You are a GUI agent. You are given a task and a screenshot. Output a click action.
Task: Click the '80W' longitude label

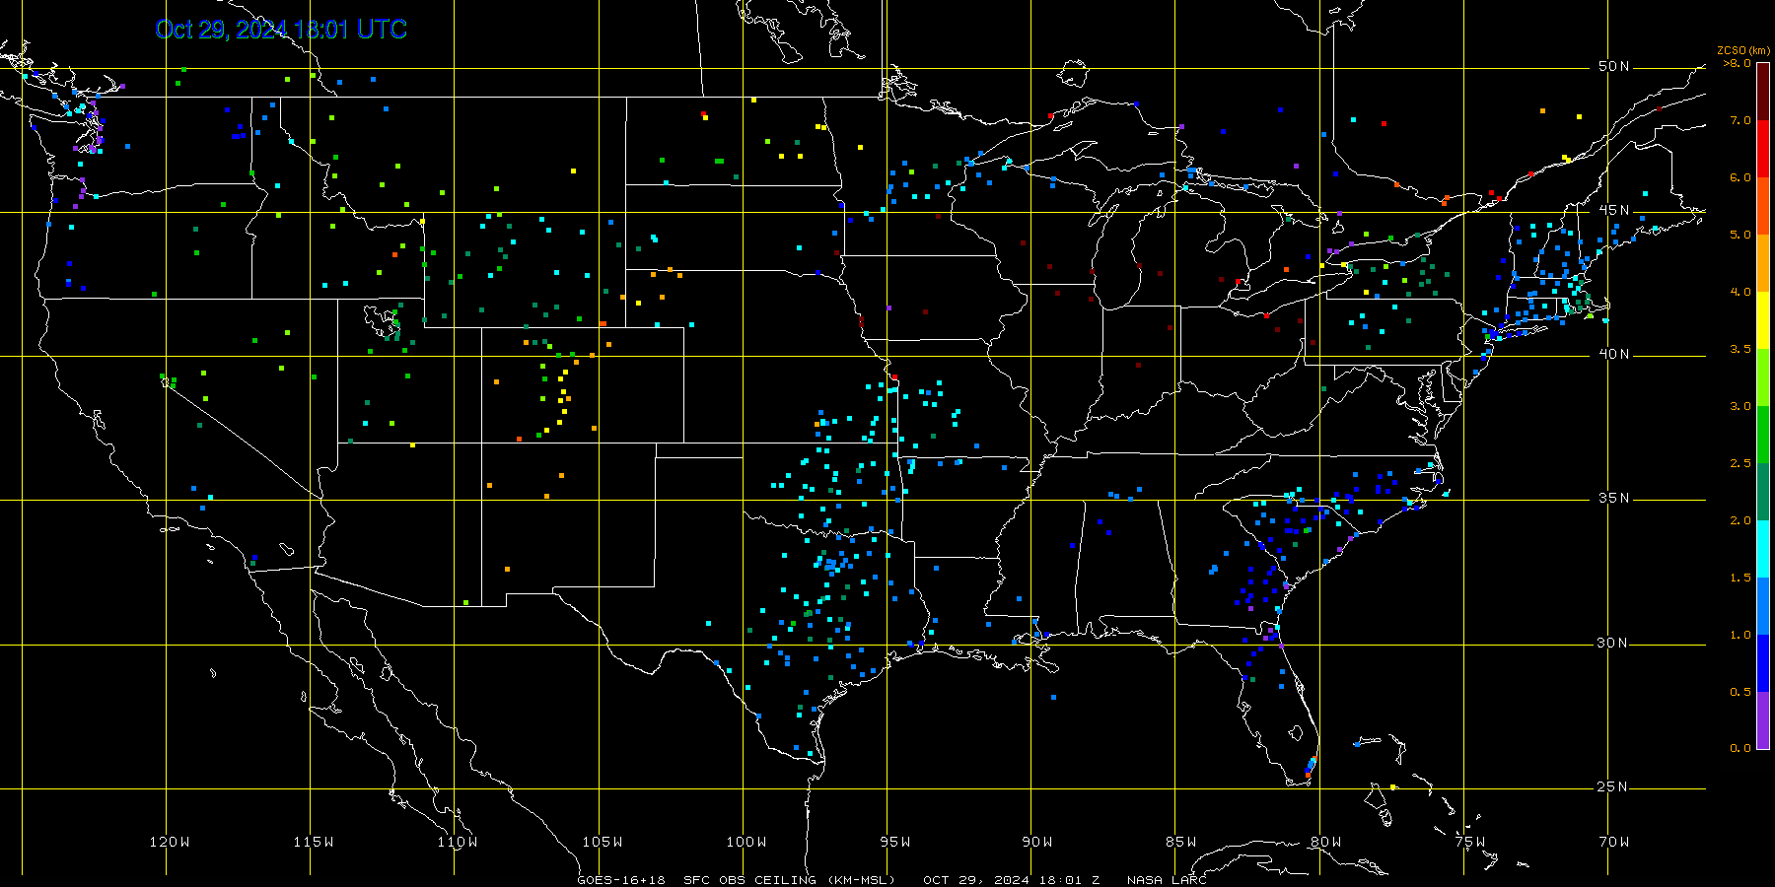click(1326, 842)
